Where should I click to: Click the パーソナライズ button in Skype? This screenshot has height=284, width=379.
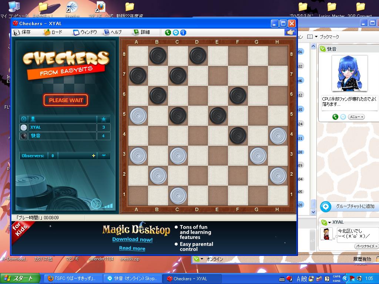click(x=366, y=246)
